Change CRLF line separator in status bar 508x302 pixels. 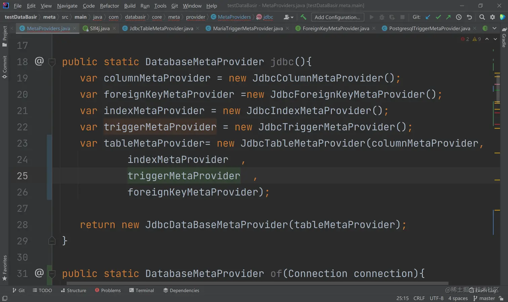coord(419,298)
